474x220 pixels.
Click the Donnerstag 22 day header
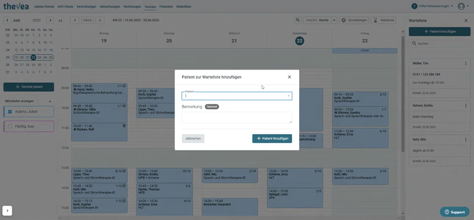[299, 39]
